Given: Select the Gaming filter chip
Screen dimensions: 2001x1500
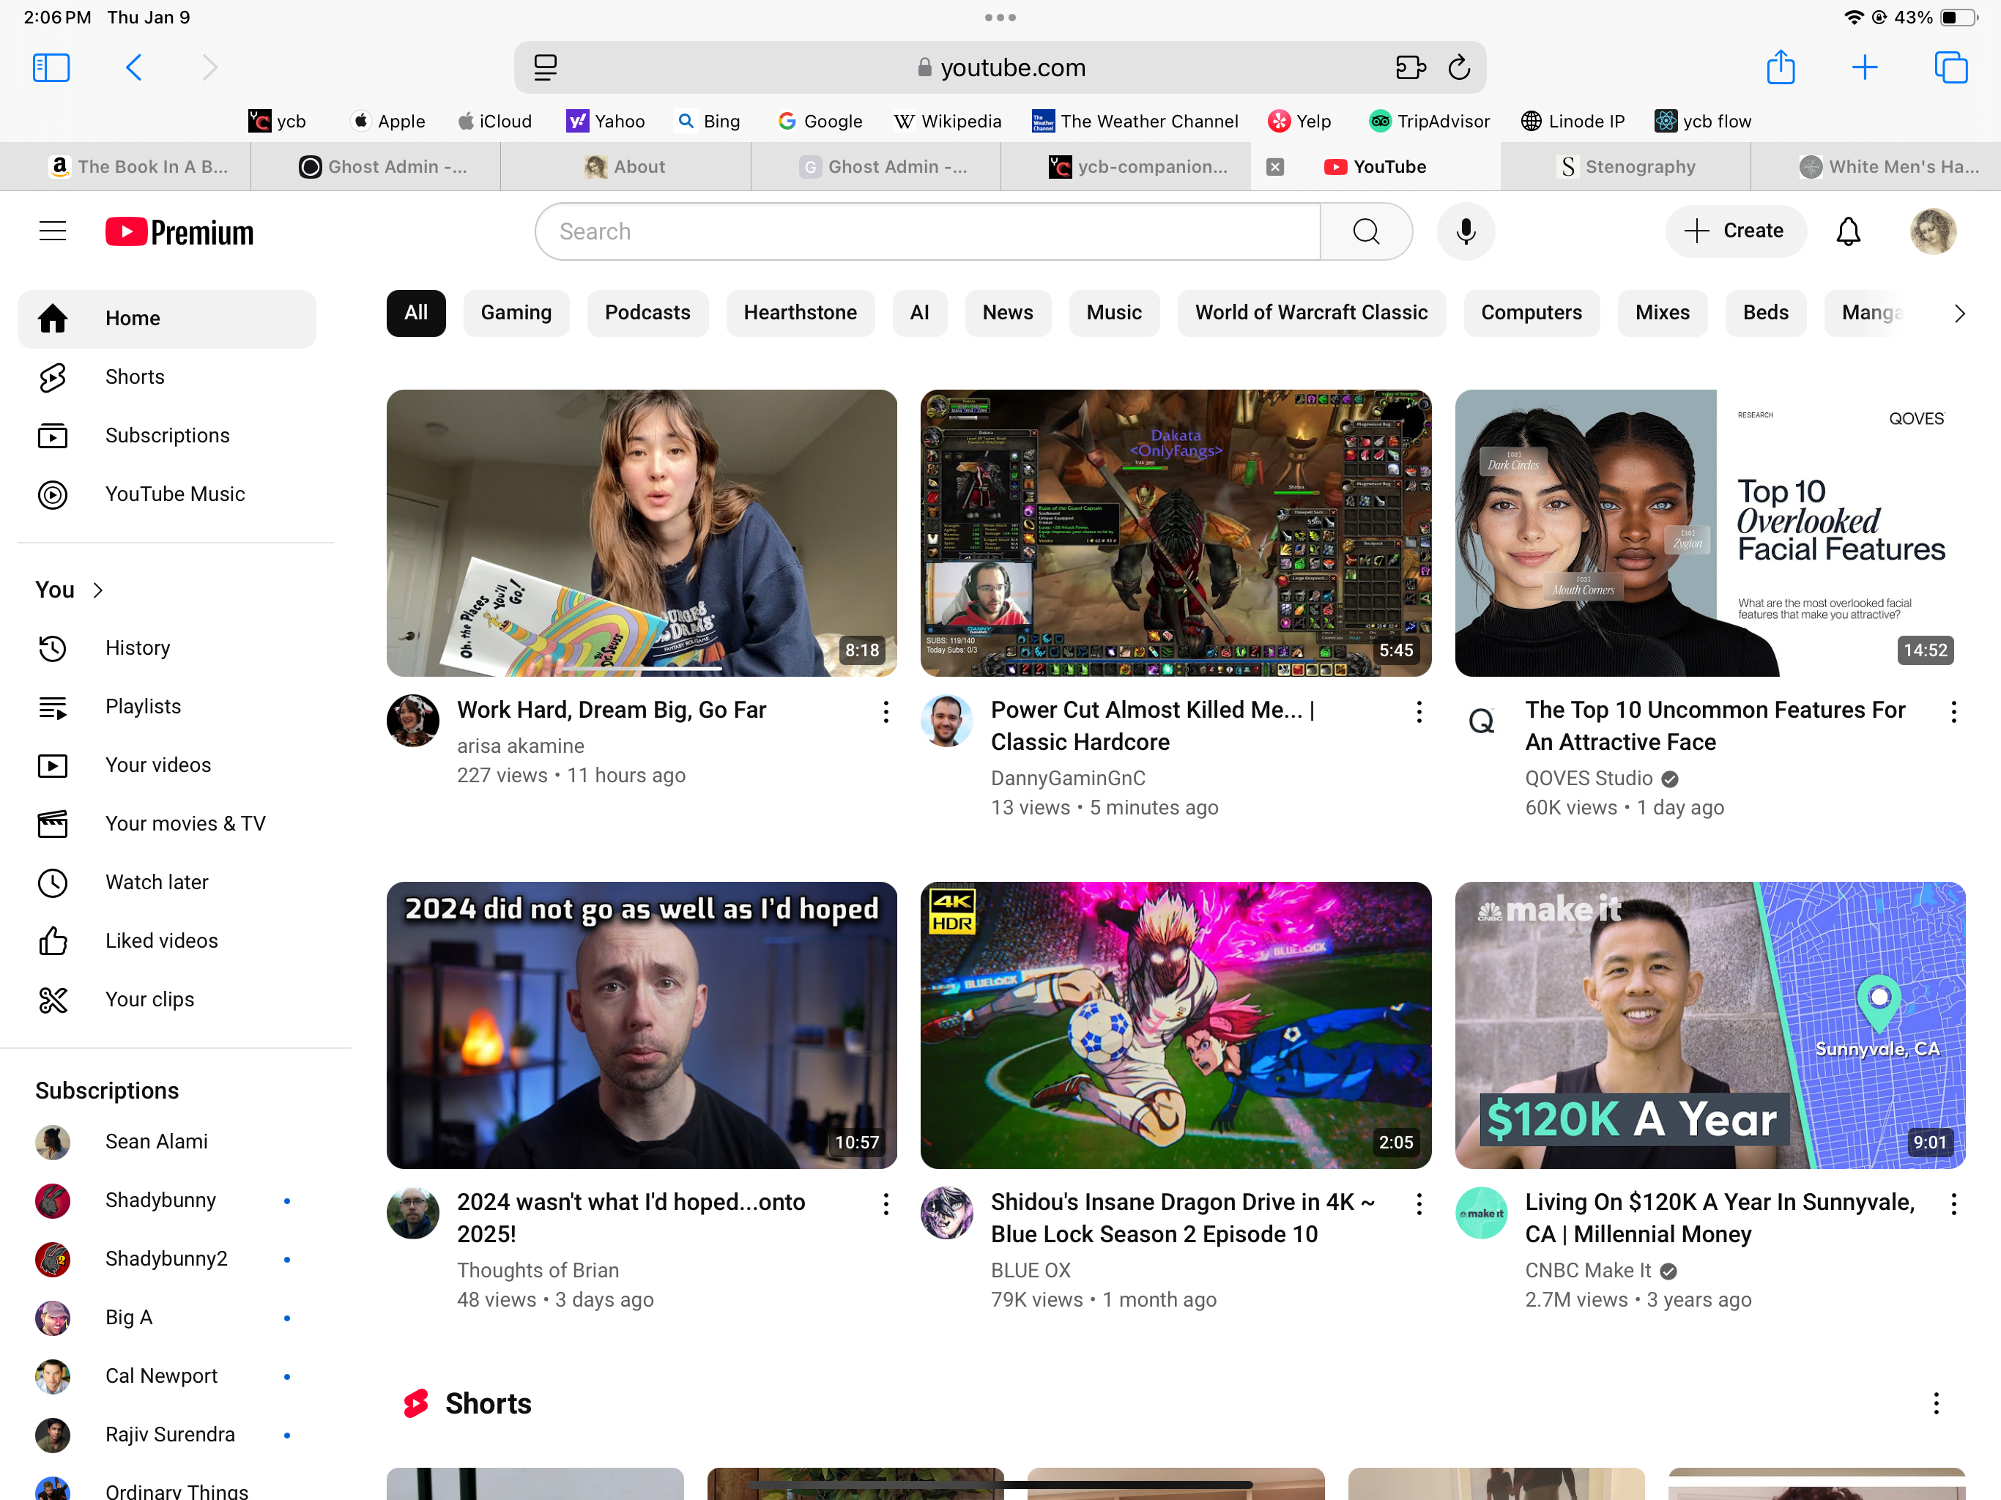Looking at the screenshot, I should pyautogui.click(x=516, y=313).
